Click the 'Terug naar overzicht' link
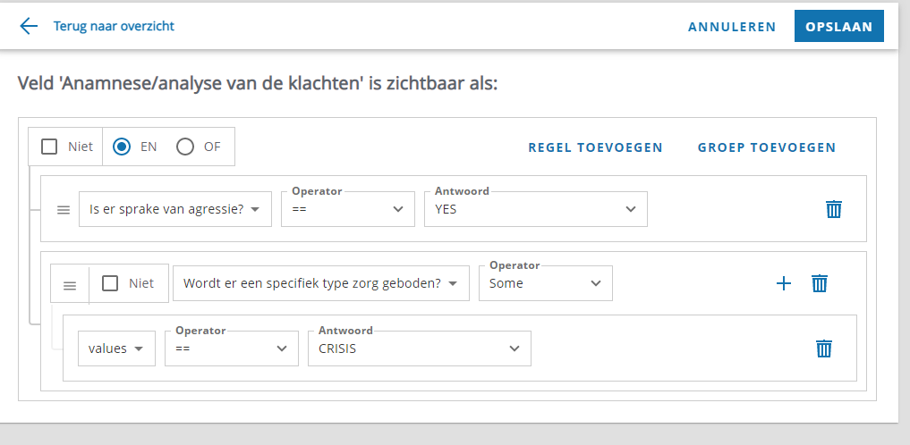Viewport: 910px width, 445px height. pos(114,26)
